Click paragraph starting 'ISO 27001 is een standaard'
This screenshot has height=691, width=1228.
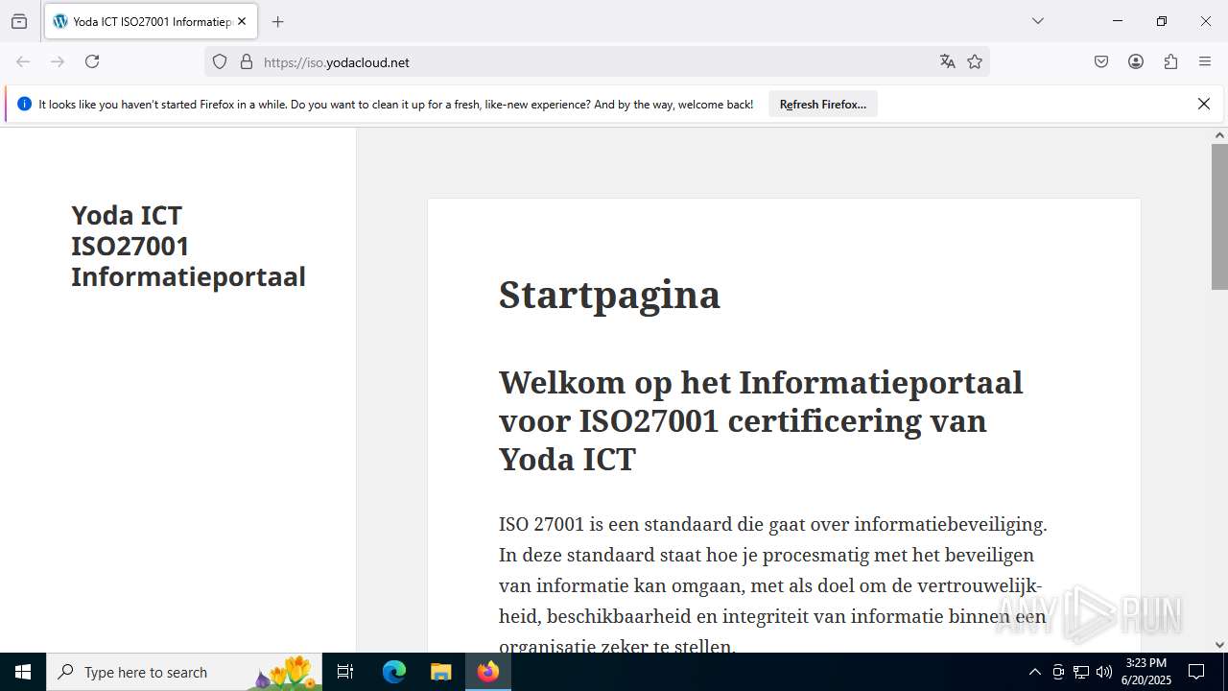(773, 585)
